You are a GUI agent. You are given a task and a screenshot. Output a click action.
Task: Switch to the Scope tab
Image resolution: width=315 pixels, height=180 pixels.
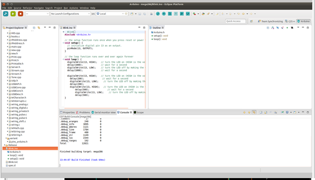point(139,112)
